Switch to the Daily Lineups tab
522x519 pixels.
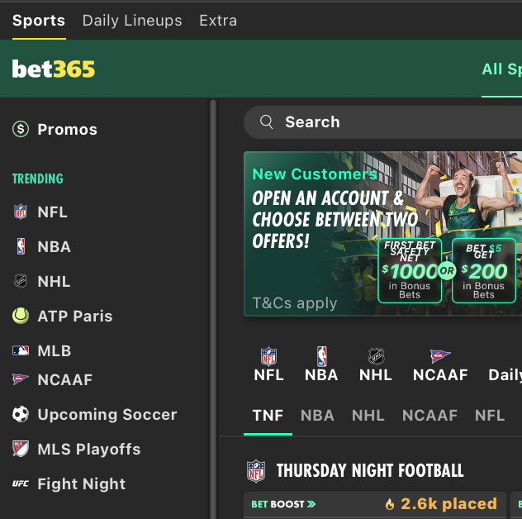[x=132, y=21]
